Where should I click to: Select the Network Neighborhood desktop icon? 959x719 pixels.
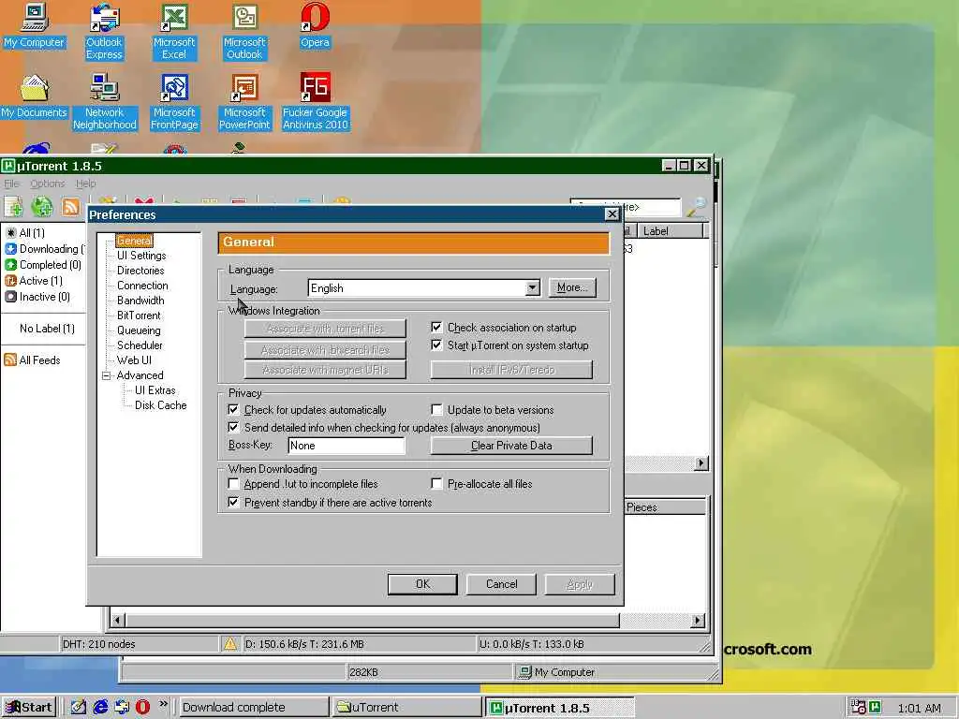point(105,102)
